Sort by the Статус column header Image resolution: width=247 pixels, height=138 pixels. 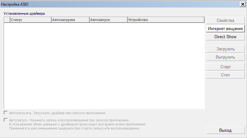point(30,20)
